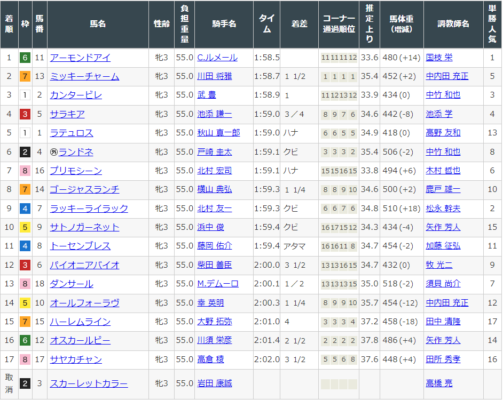The width and height of the screenshot is (503, 400).
Task: Open jockey 川田 将雅 link
Action: (x=214, y=77)
